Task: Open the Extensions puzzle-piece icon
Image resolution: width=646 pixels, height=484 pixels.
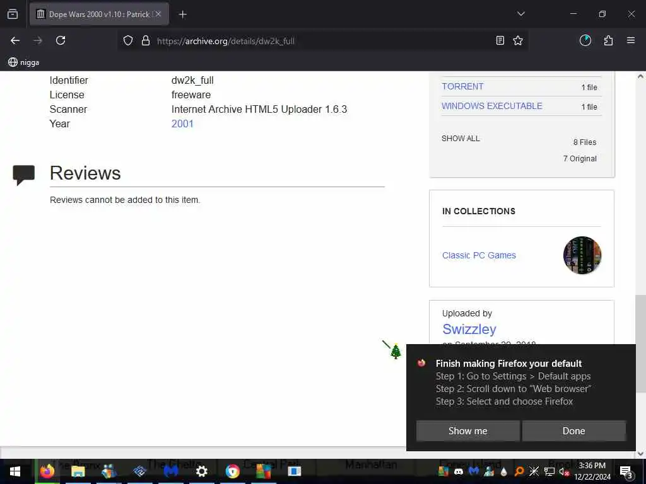Action: click(x=608, y=40)
